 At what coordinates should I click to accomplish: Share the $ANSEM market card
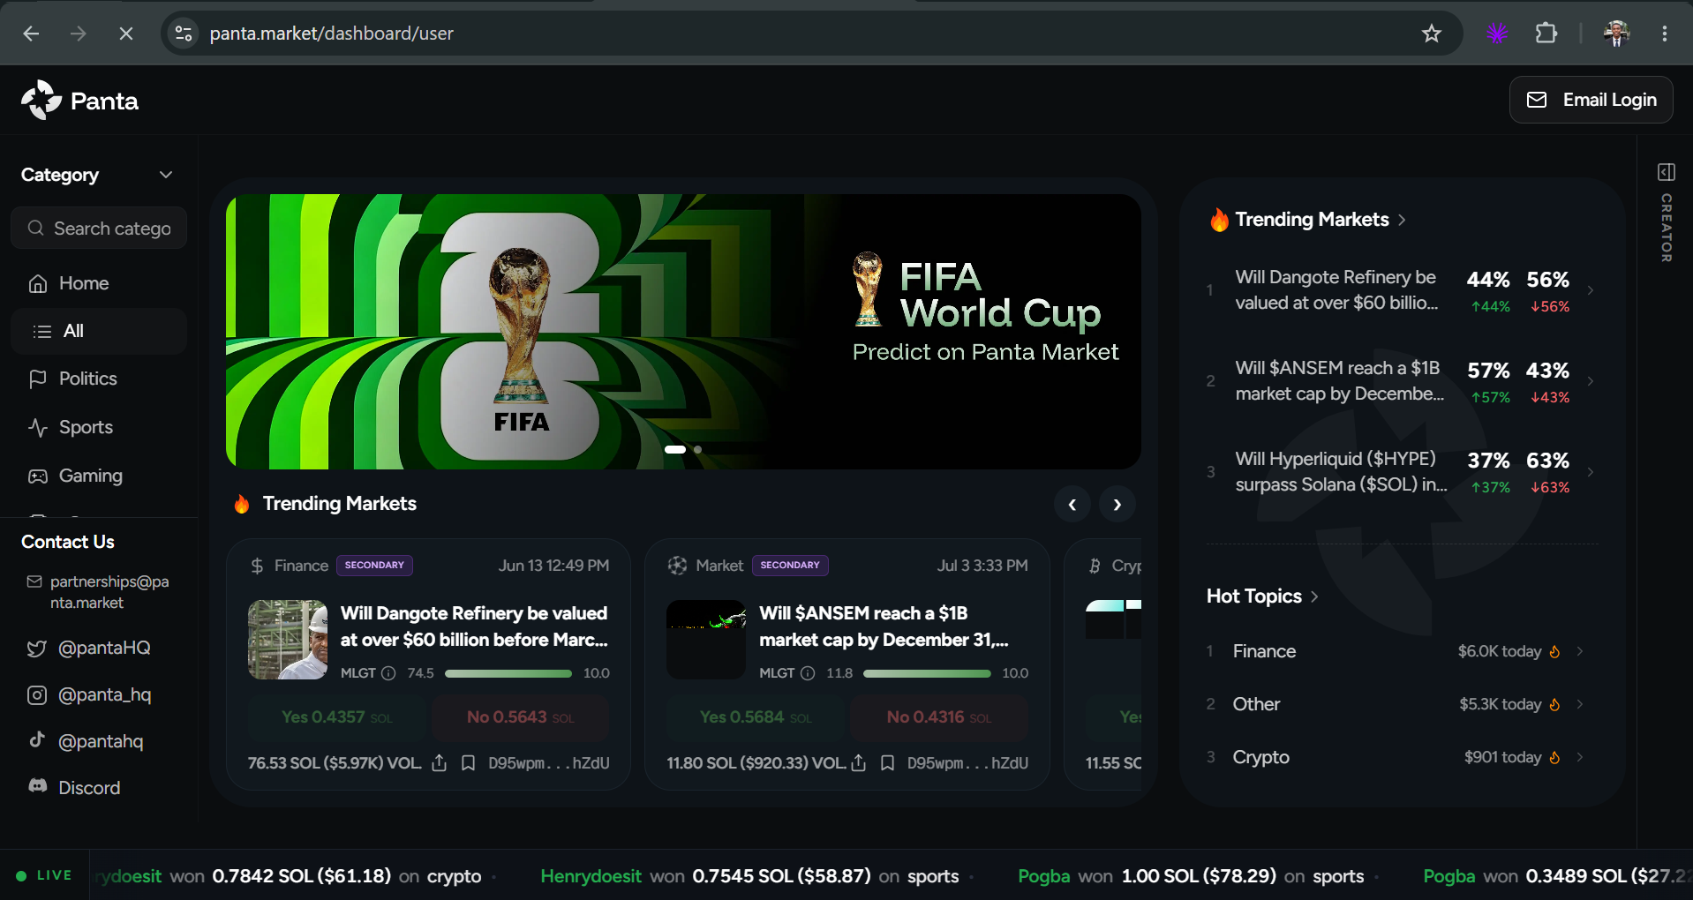coord(858,762)
